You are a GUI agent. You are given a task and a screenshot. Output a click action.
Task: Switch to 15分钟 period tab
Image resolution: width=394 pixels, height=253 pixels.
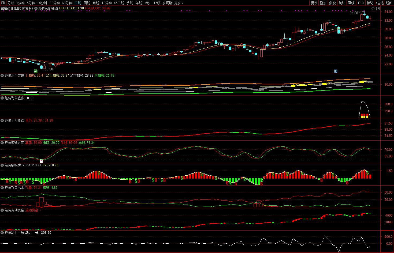42,3
